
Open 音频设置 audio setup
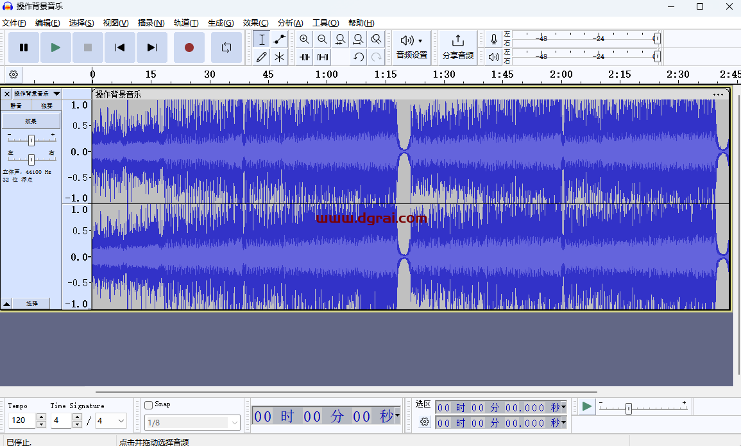pyautogui.click(x=412, y=47)
